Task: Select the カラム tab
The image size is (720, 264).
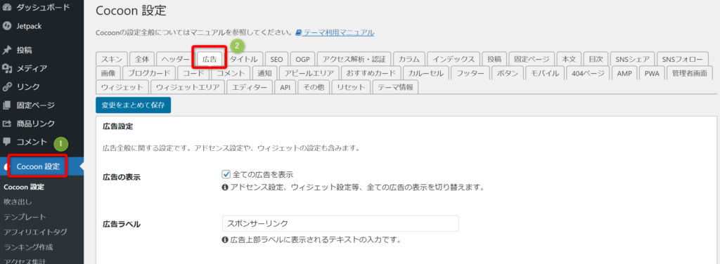Action: click(x=409, y=59)
